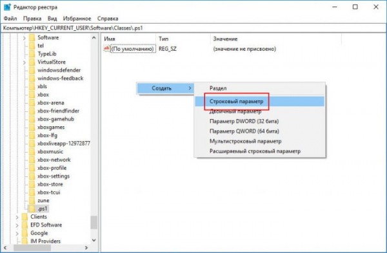Click the VirtualStore folder icon
Screen dimensions: 387x253
32,62
